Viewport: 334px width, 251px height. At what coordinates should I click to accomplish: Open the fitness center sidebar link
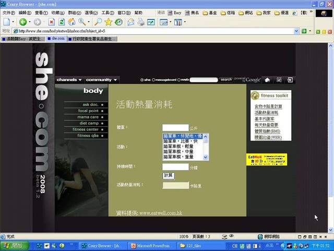86,129
